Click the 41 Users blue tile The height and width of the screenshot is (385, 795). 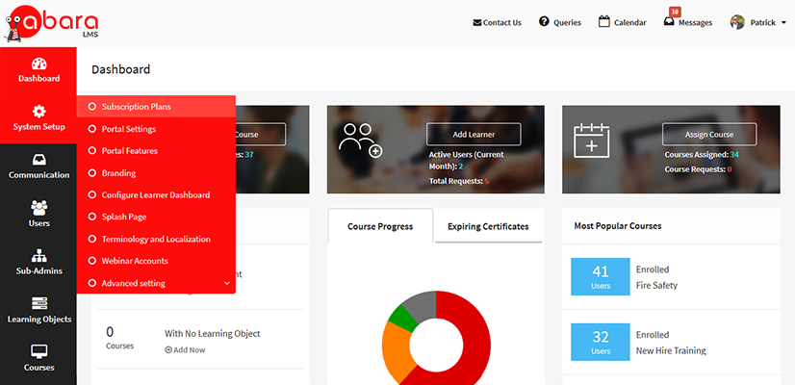click(x=601, y=276)
